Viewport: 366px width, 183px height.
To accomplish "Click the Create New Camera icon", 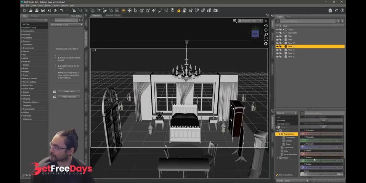I will pyautogui.click(x=74, y=11).
